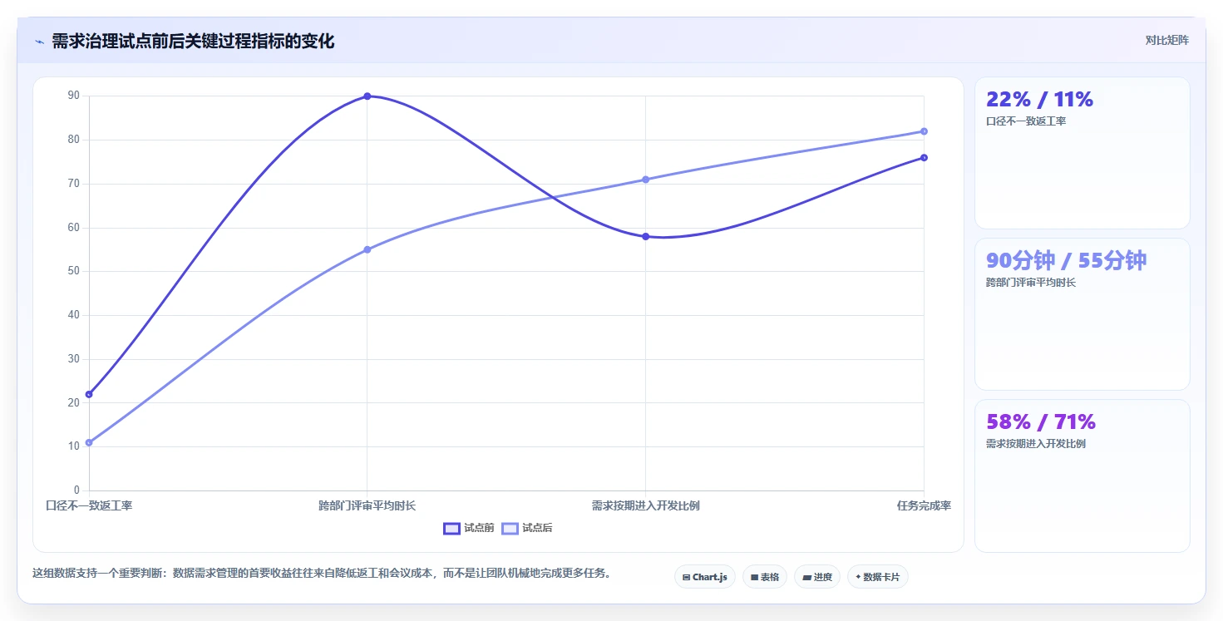Click the 试点前 point at 跨部门评审平均时长
The image size is (1223, 621).
click(367, 96)
